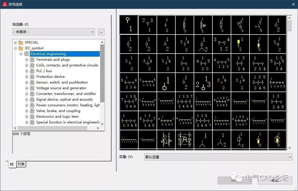Collapse the Electrical engineering node
The height and width of the screenshot is (191, 298).
point(21,54)
